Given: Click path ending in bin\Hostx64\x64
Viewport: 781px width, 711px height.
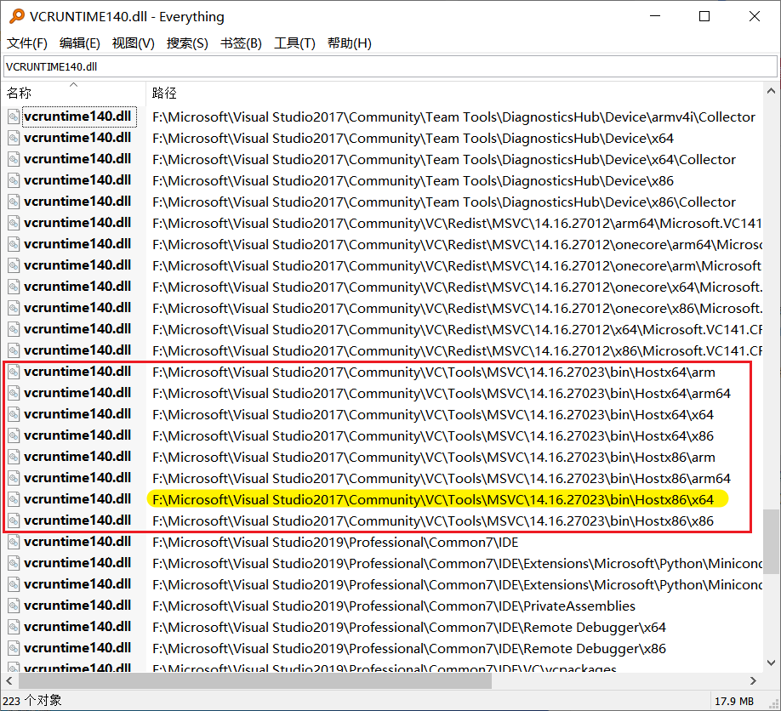Looking at the screenshot, I should tap(433, 415).
